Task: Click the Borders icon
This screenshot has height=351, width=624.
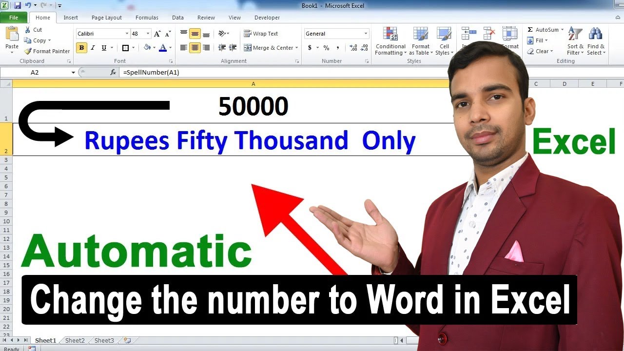Action: pos(125,48)
